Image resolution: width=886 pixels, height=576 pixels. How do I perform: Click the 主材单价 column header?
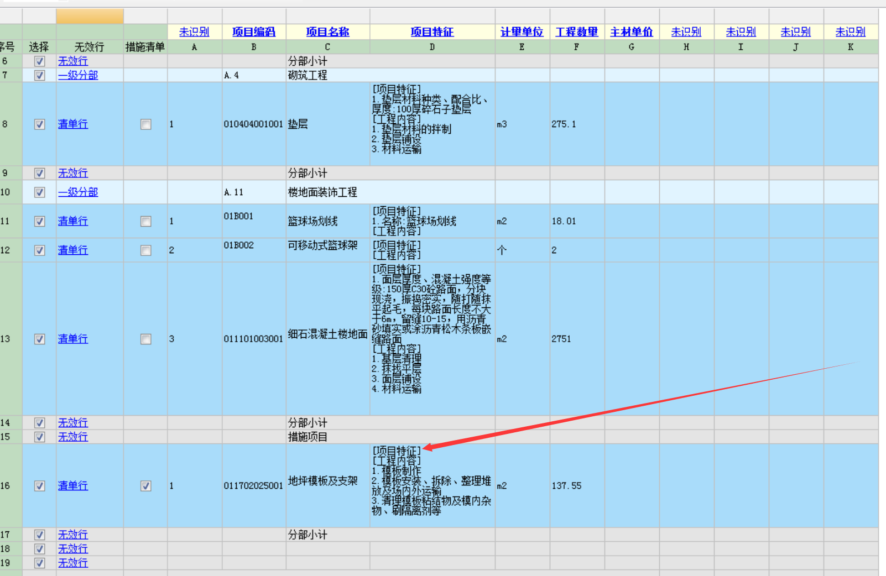click(632, 32)
